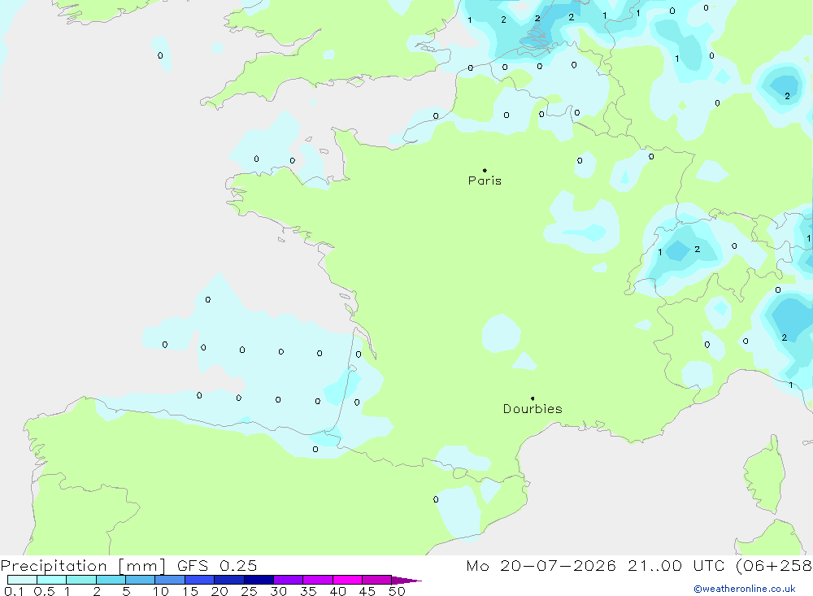This screenshot has height=596, width=813.
Task: Click the '21..00 UTC' time text
Action: (676, 565)
